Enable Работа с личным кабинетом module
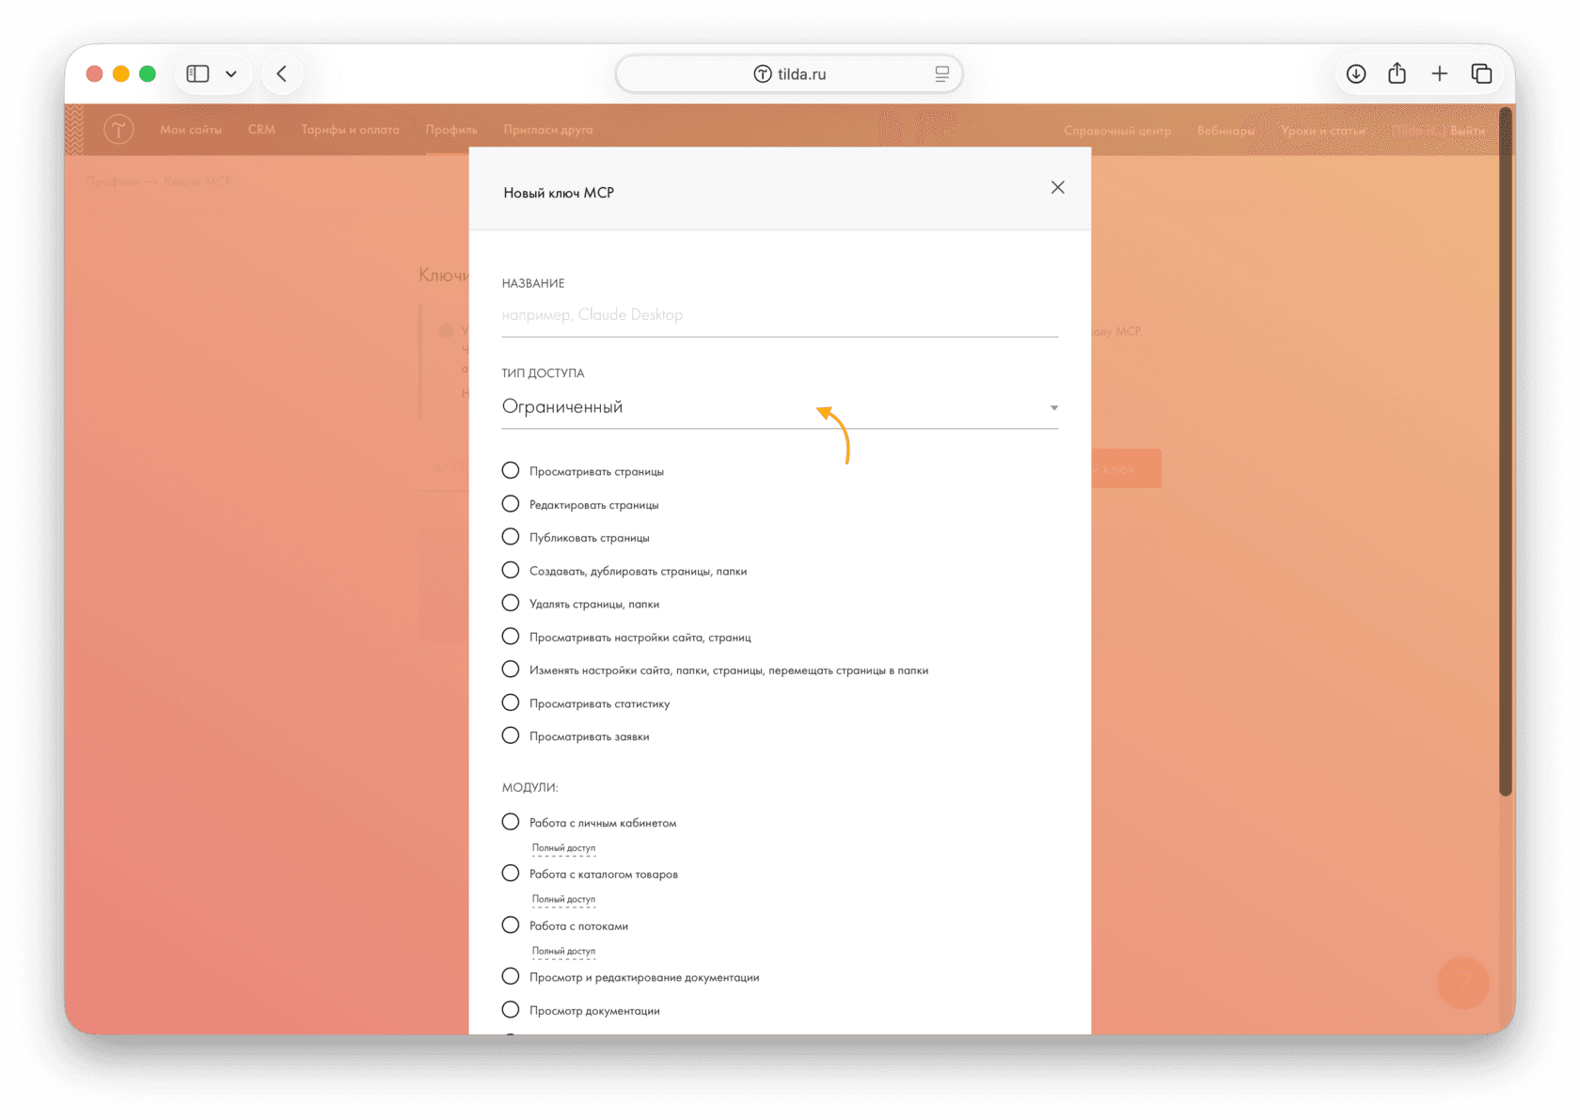This screenshot has width=1580, height=1120. click(x=510, y=822)
